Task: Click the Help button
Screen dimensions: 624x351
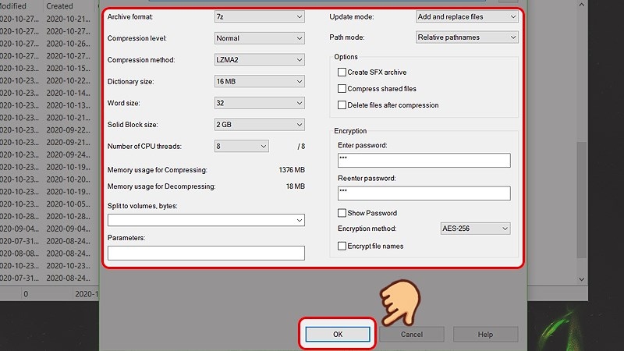Action: click(485, 335)
